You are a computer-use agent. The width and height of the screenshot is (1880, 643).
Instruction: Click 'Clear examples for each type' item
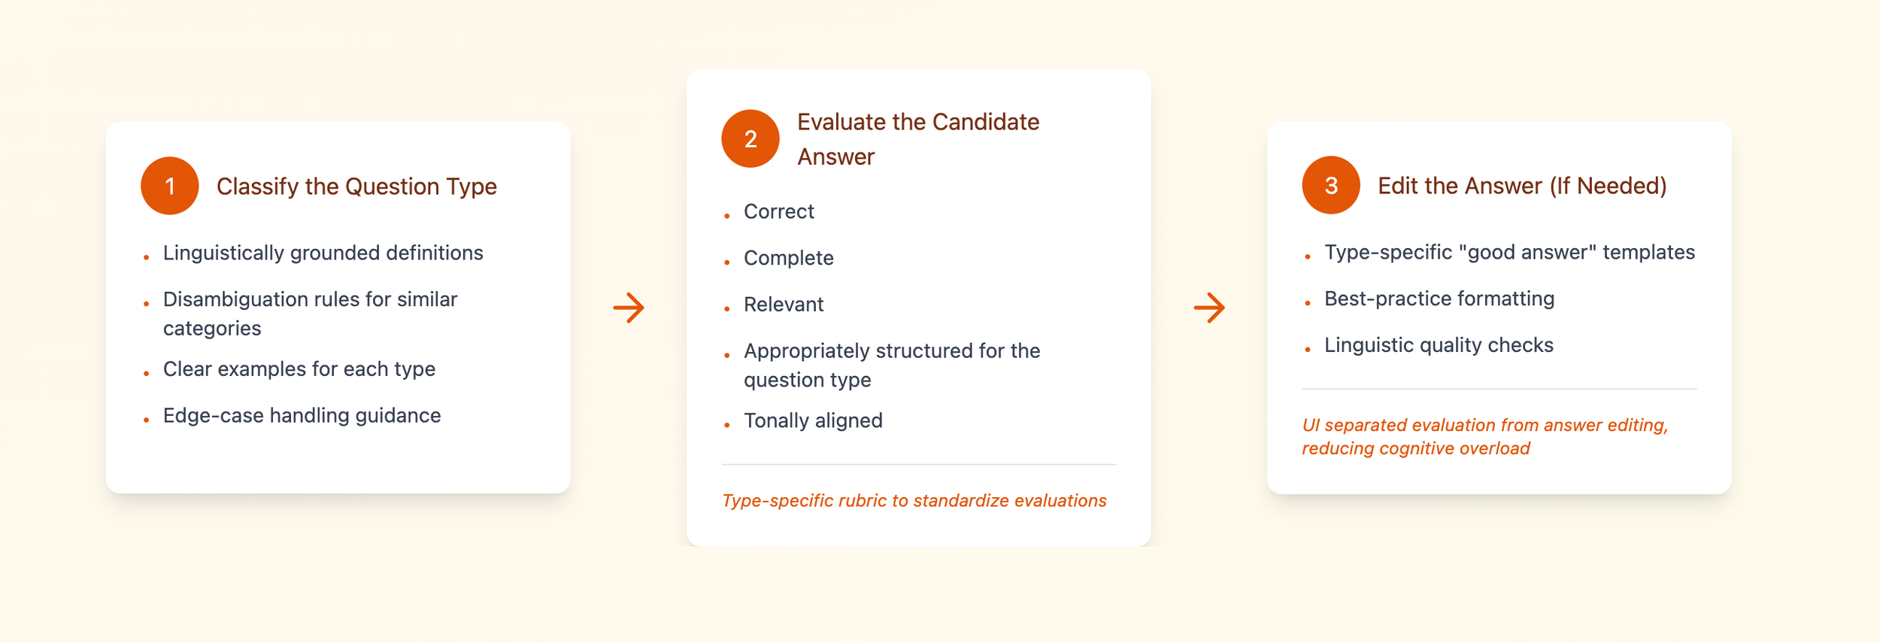click(299, 369)
